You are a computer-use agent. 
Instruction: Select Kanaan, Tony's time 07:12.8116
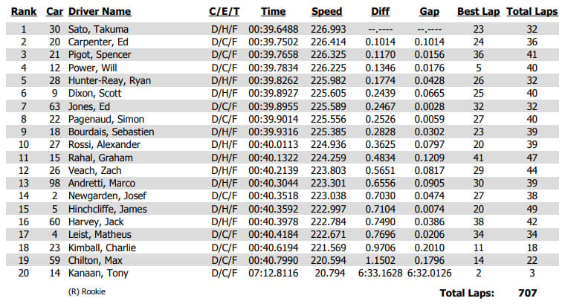(x=273, y=273)
